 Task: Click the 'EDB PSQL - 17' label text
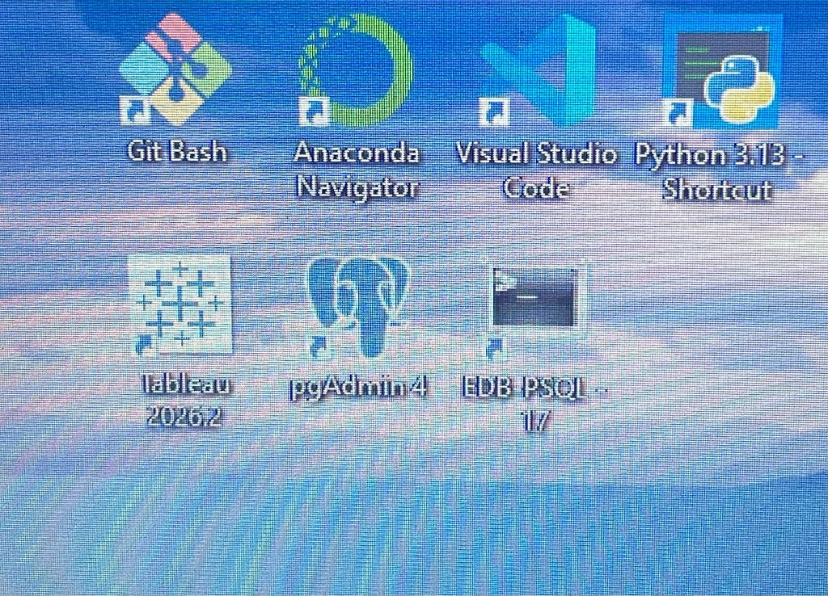click(x=534, y=404)
